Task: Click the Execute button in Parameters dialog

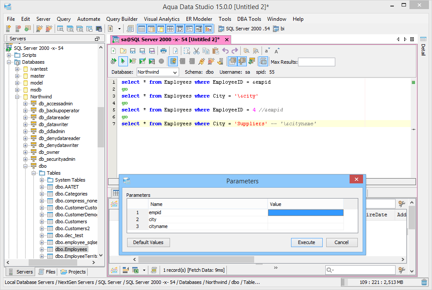Action: click(307, 242)
